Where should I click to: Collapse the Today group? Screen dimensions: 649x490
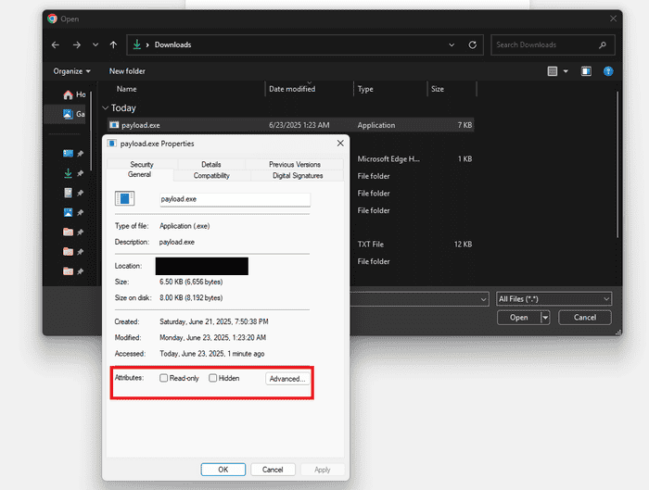pyautogui.click(x=105, y=108)
